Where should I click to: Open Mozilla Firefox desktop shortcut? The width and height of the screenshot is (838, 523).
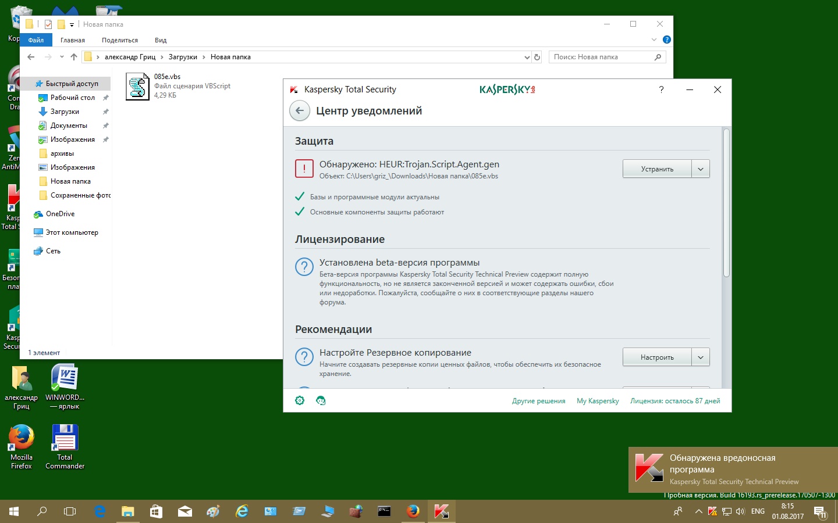(22, 447)
